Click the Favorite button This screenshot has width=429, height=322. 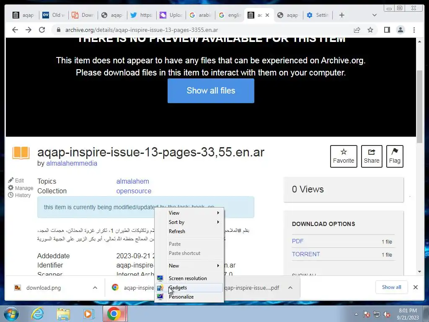(344, 156)
